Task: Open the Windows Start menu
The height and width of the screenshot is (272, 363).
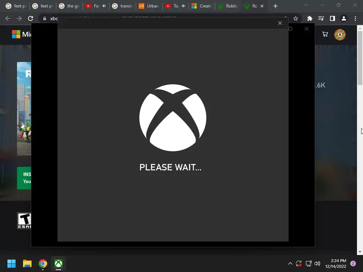Action: coord(11,263)
